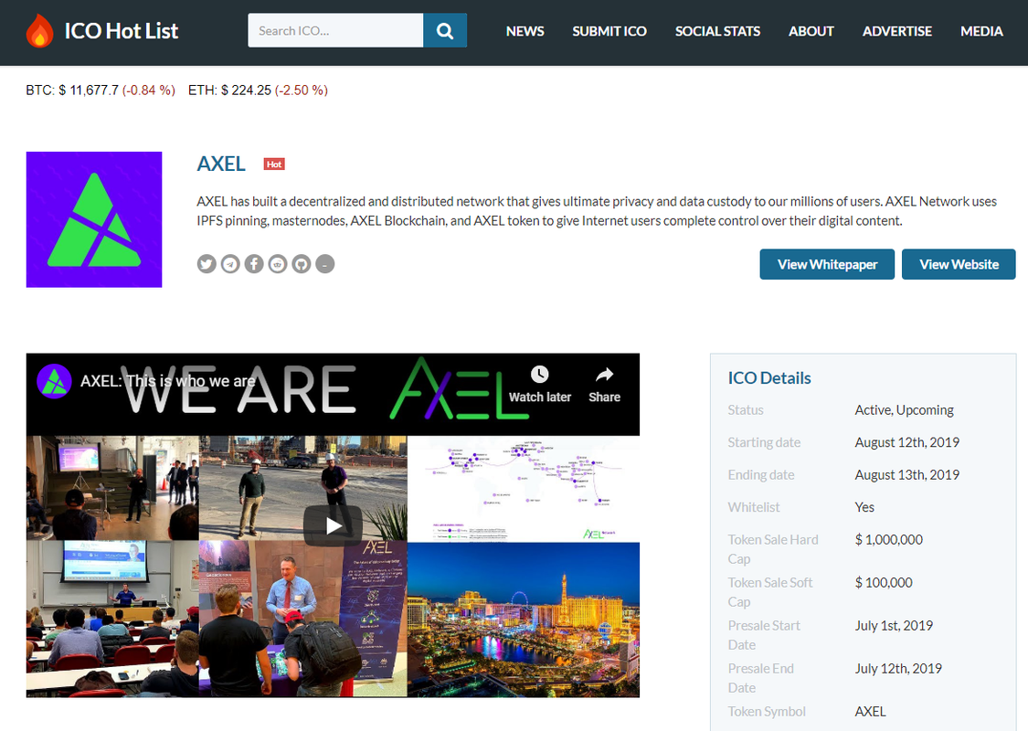Open the ADVERTISE page

(x=897, y=31)
